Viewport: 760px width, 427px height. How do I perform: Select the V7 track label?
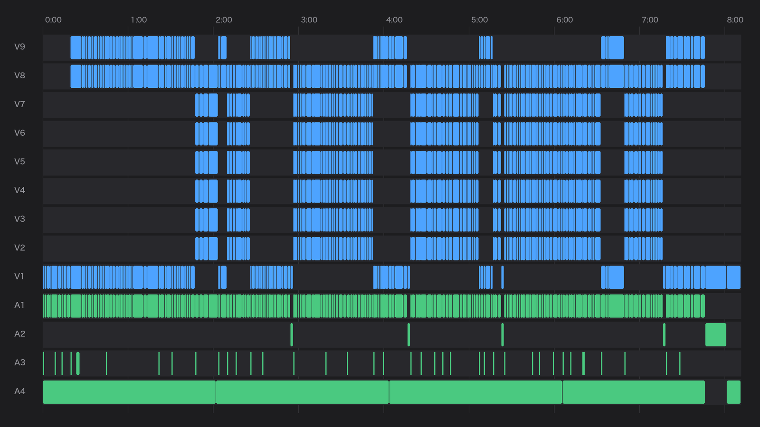(19, 104)
